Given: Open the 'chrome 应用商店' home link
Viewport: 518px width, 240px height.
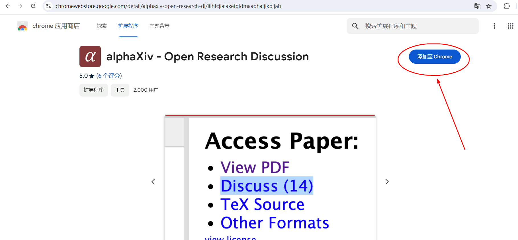Looking at the screenshot, I should coord(56,26).
